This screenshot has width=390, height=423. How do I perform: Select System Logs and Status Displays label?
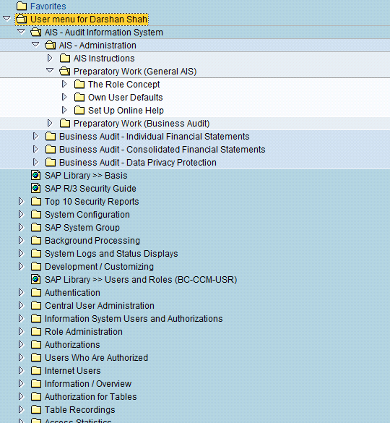coord(111,254)
